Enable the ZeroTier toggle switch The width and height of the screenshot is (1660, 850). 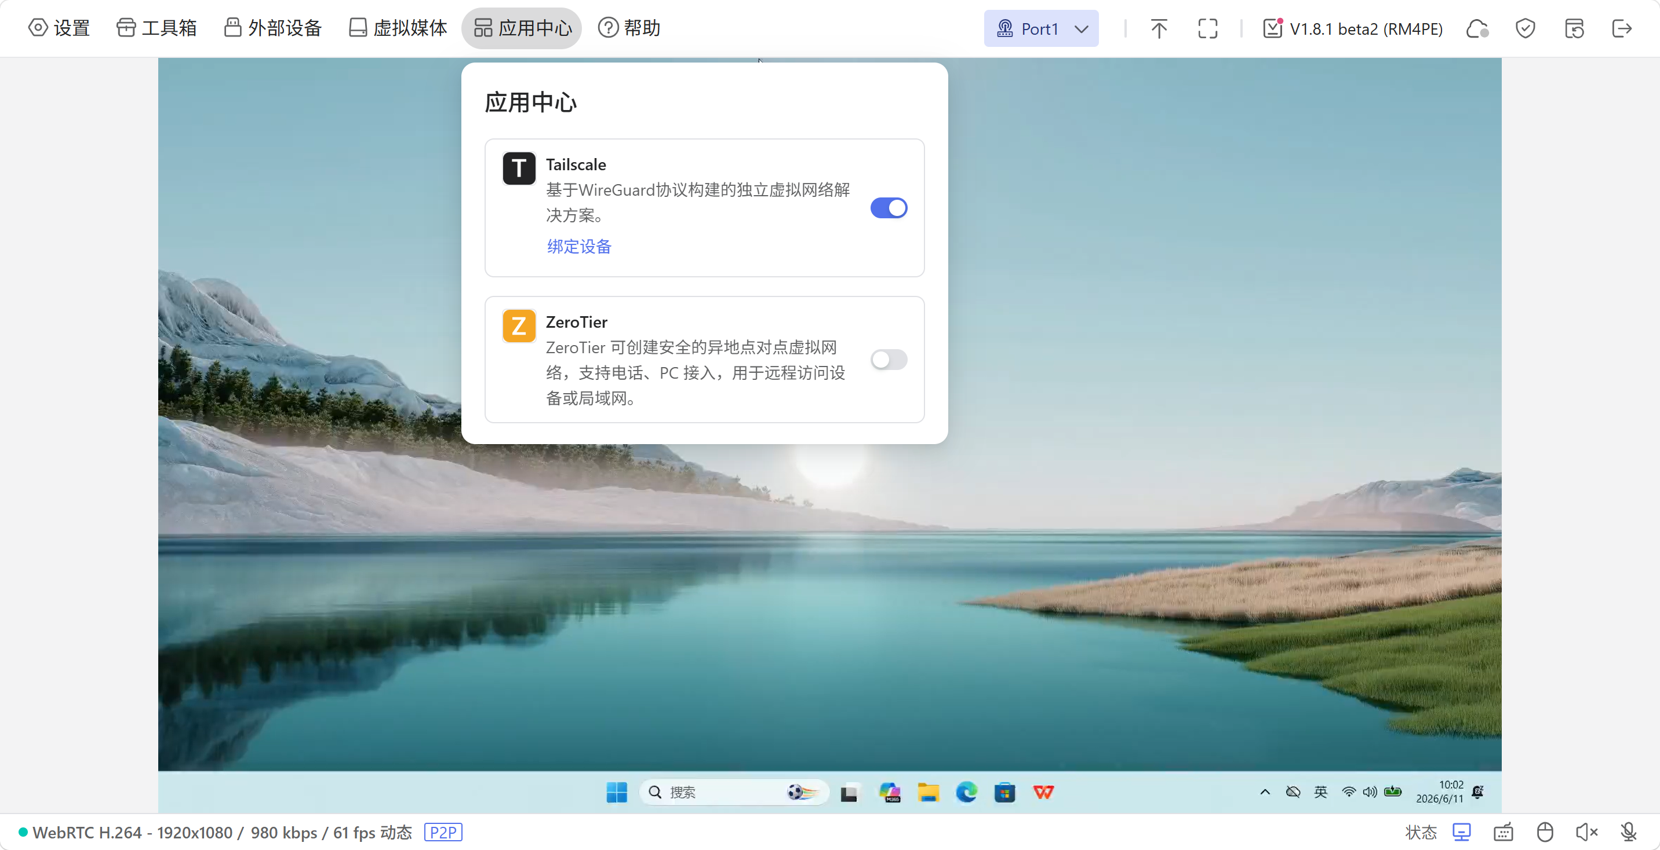(x=889, y=360)
